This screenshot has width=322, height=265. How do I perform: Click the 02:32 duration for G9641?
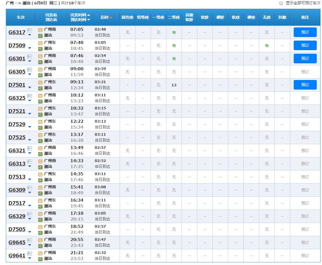click(100, 253)
